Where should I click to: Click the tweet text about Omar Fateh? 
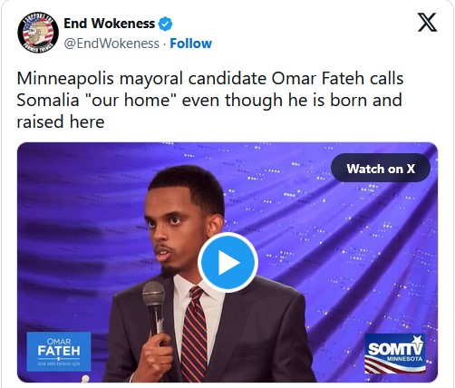click(x=210, y=100)
